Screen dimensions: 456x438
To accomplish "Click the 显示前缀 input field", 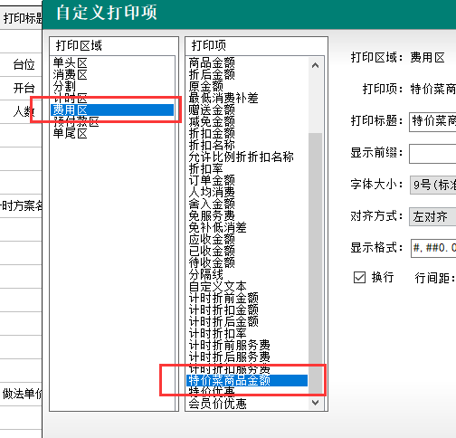I will click(x=432, y=154).
